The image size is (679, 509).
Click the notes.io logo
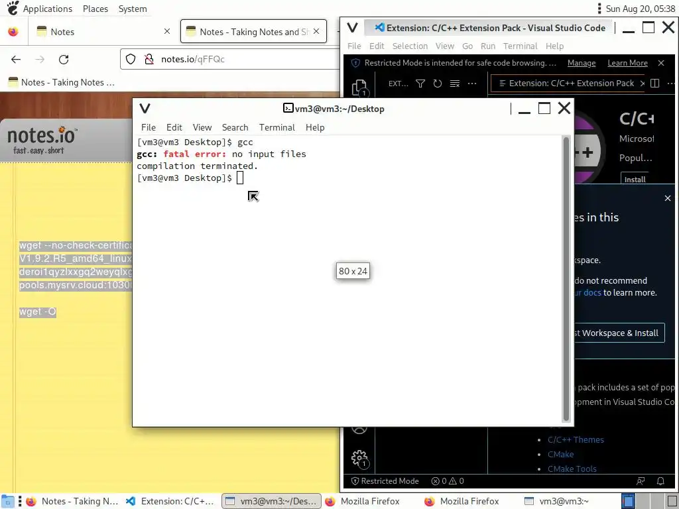pyautogui.click(x=42, y=141)
